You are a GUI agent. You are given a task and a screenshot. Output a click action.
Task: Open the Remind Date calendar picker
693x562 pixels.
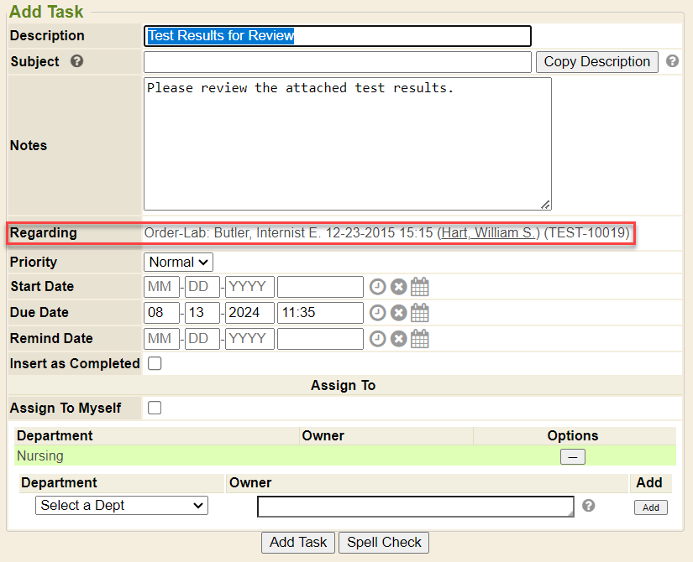tap(420, 339)
